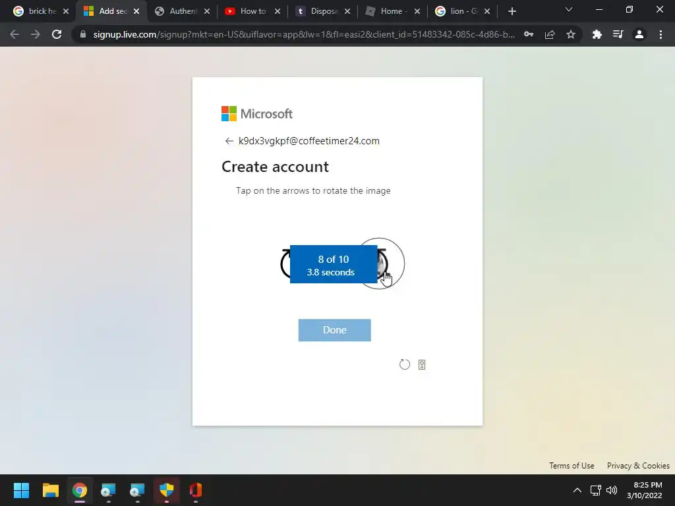Click the left rotate arrow

pyautogui.click(x=285, y=264)
